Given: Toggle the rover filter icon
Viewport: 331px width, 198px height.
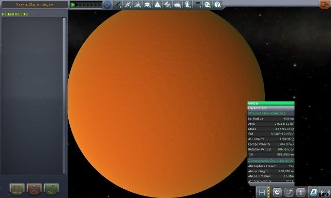Looking at the screenshot, I should coord(138,5).
